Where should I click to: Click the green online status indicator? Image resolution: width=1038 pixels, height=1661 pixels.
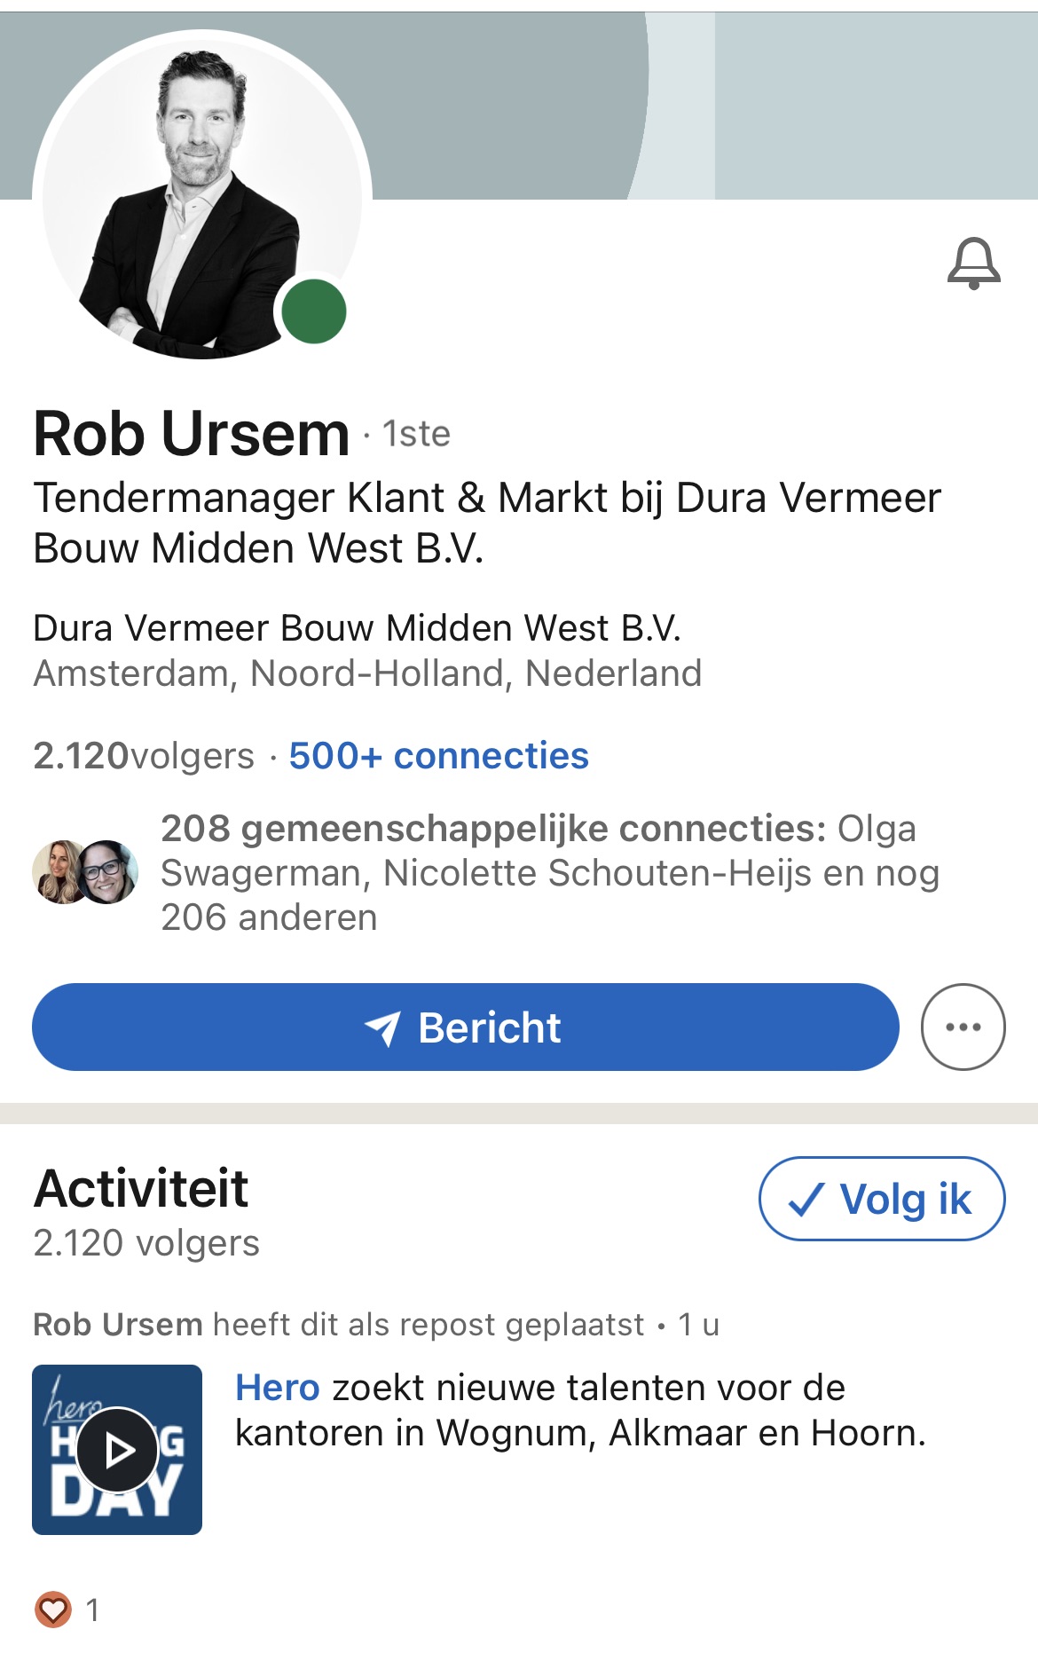tap(314, 311)
